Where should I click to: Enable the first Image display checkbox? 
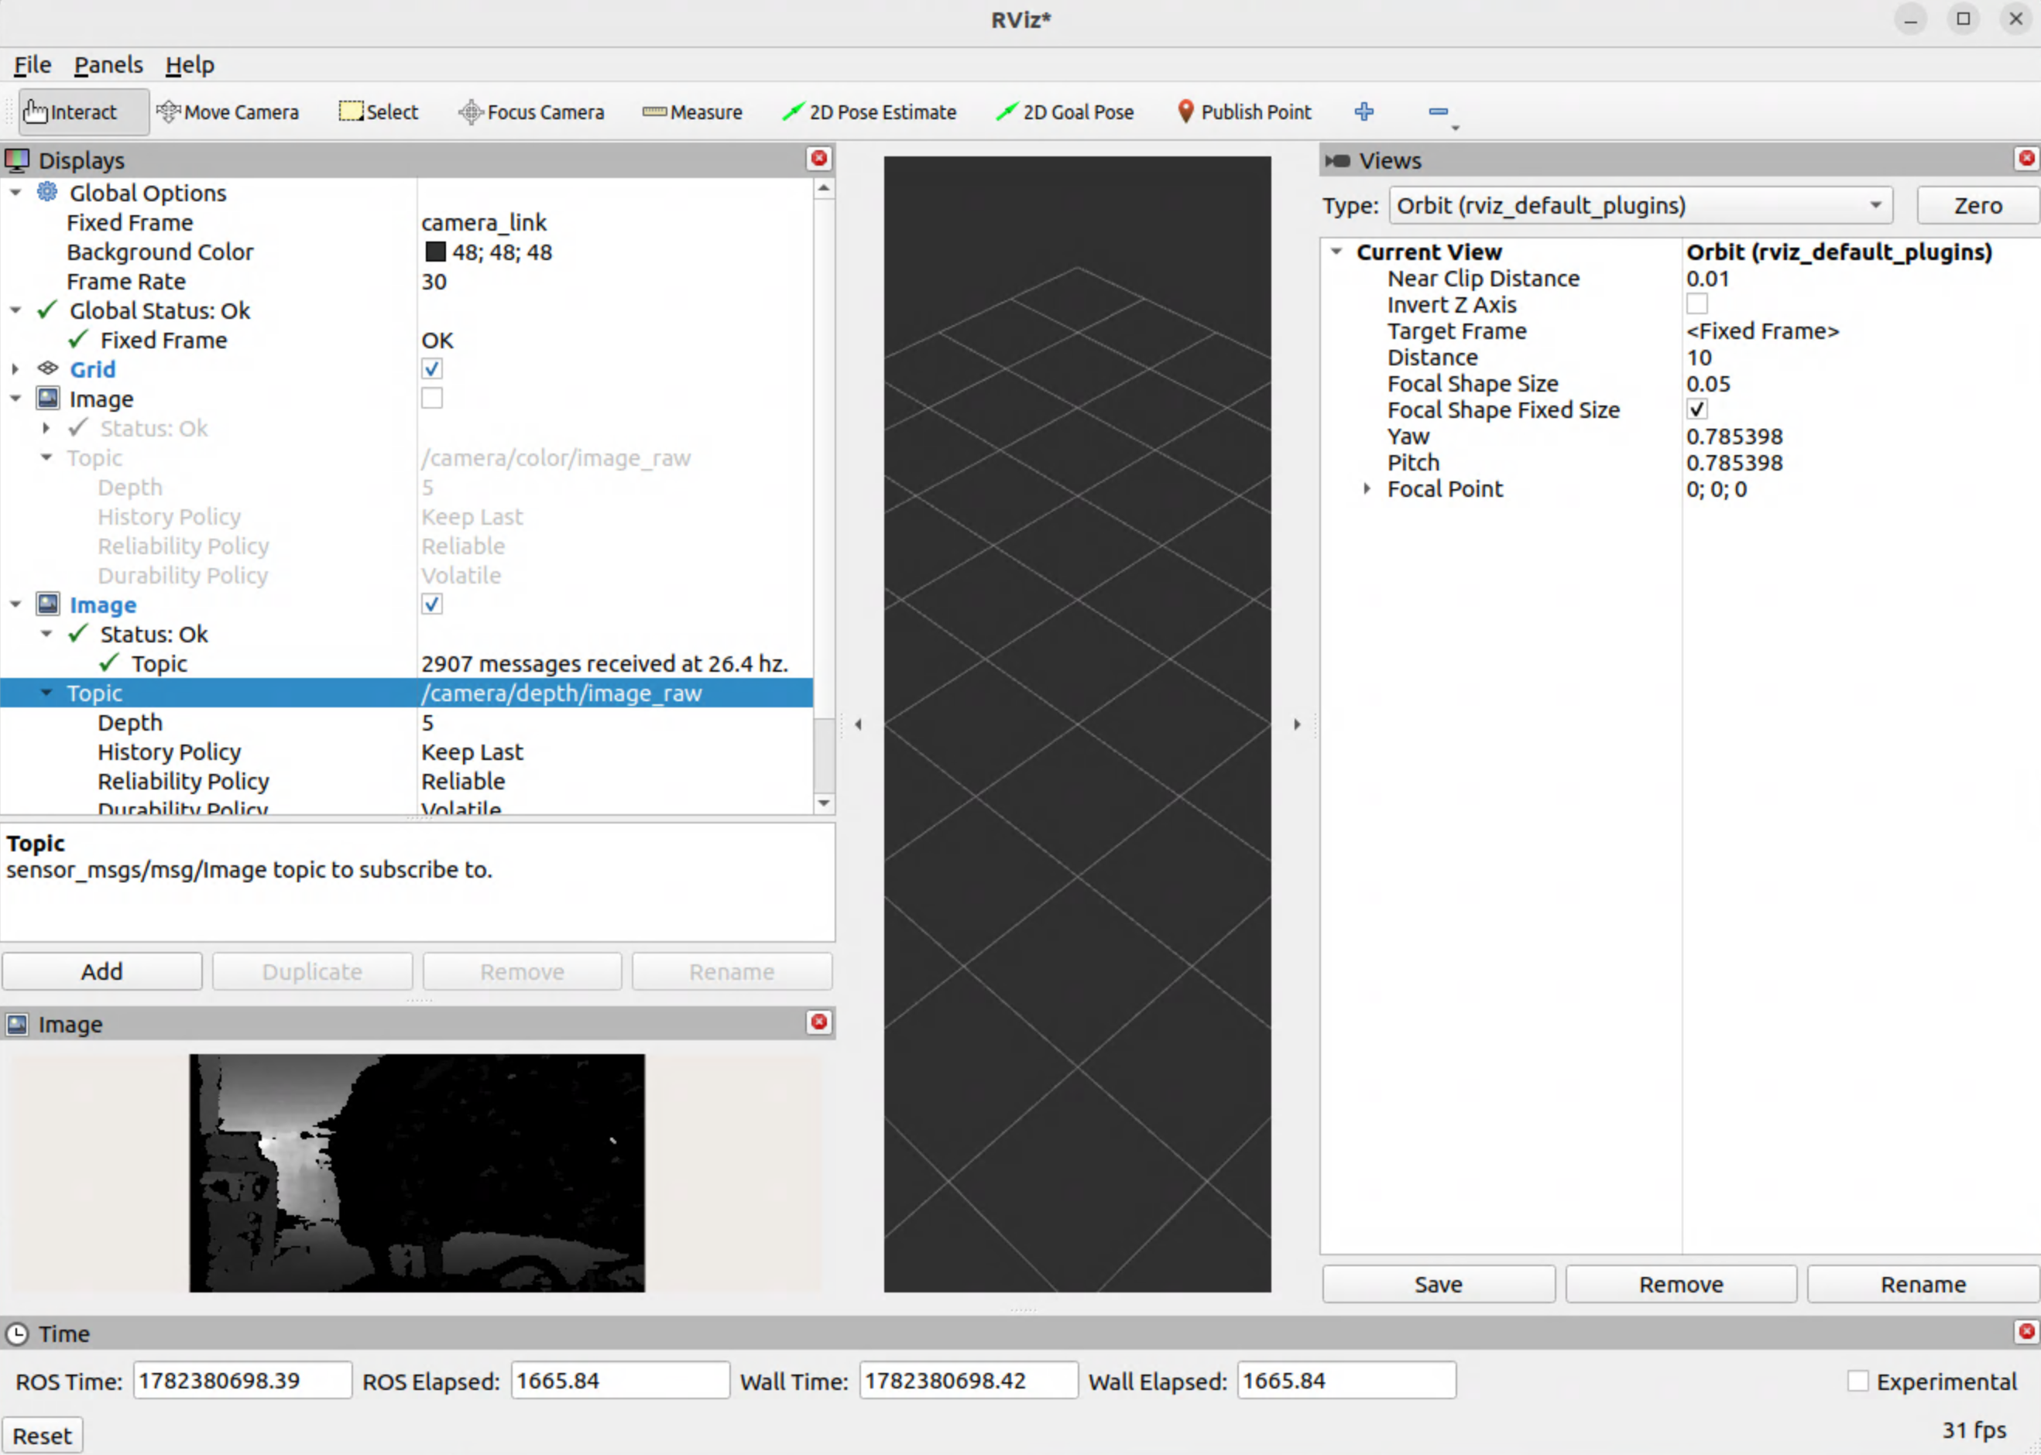point(432,398)
